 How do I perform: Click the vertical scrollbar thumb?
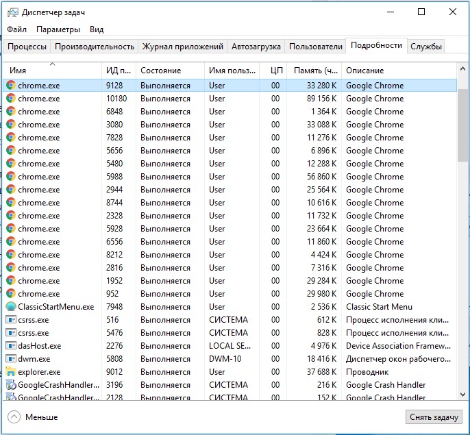[x=463, y=125]
